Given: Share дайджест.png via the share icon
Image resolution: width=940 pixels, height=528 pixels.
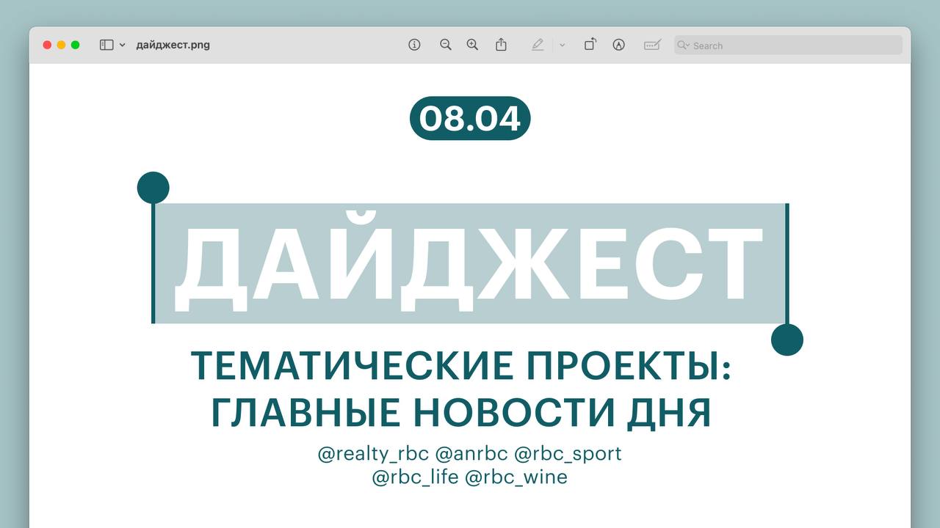Looking at the screenshot, I should click(x=501, y=45).
